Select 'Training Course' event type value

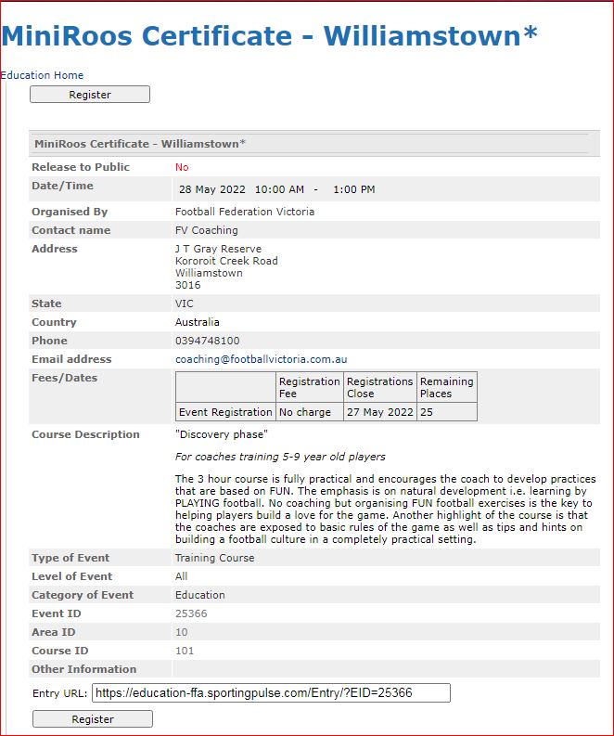point(214,558)
